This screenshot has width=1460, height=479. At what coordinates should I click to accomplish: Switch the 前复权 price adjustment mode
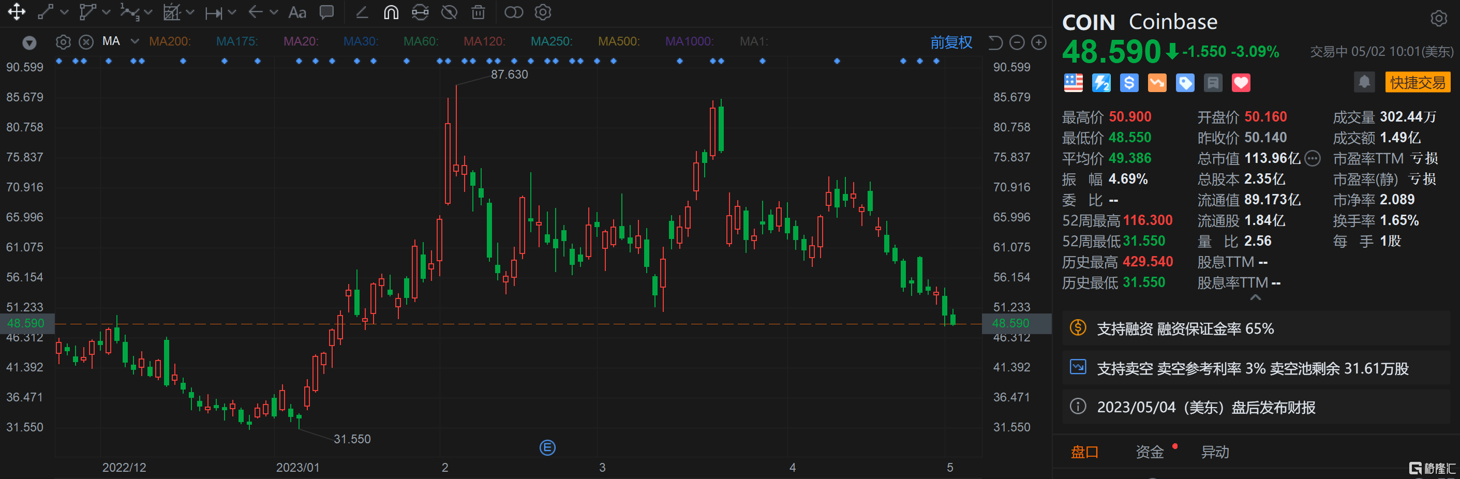(x=951, y=42)
